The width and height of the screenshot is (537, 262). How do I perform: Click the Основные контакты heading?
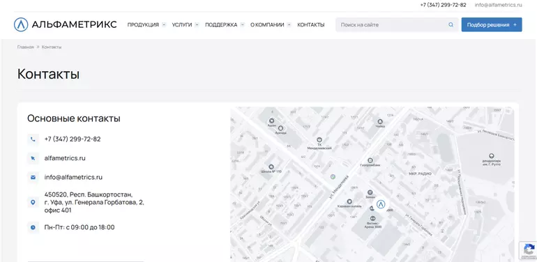pos(74,118)
